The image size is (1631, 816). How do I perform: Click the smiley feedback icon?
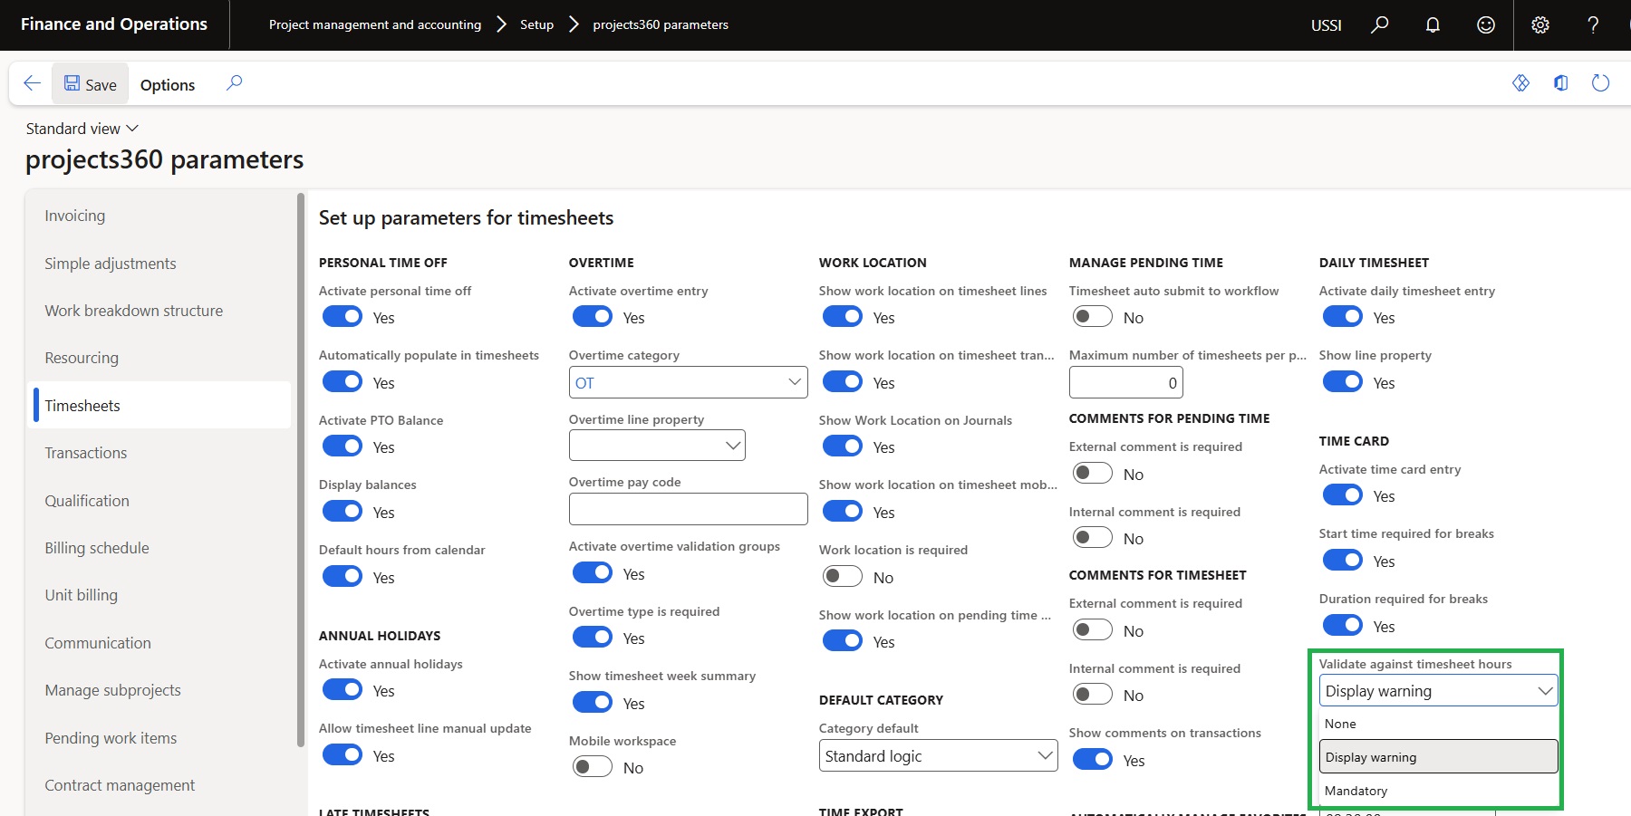coord(1486,25)
